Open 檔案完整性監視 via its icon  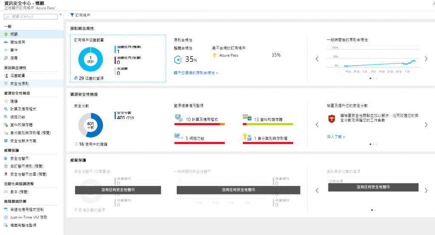pyautogui.click(x=6, y=225)
